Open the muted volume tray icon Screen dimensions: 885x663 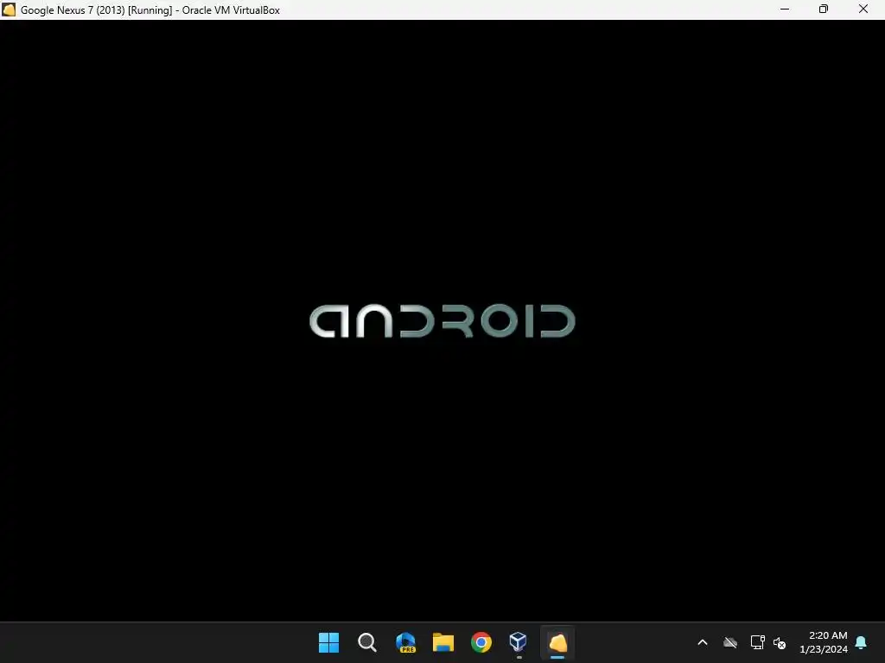point(780,642)
